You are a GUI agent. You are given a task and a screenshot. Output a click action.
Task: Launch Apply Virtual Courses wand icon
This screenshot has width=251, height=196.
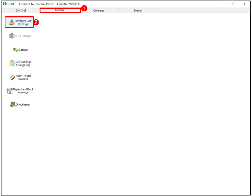(x=13, y=77)
